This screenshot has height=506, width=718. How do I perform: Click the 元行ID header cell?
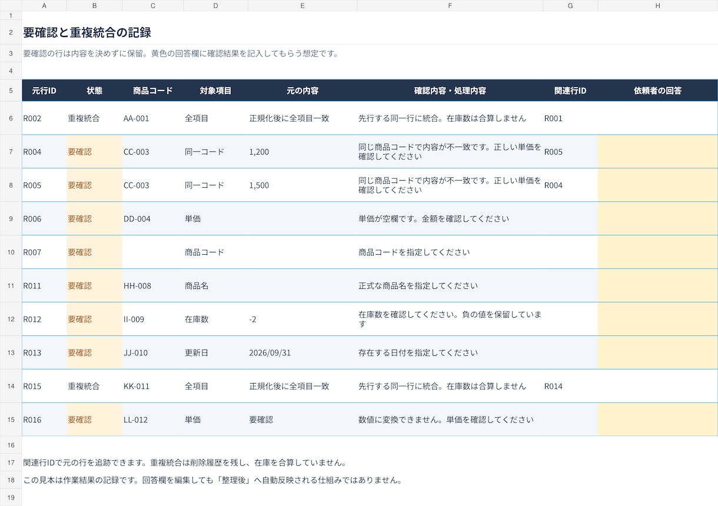[44, 91]
